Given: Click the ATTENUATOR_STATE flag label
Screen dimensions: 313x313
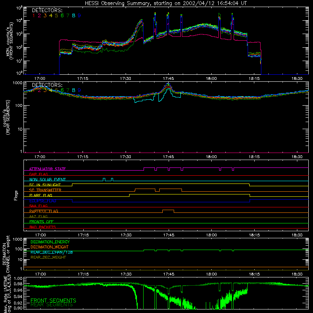Looking at the screenshot, I should 47,169.
